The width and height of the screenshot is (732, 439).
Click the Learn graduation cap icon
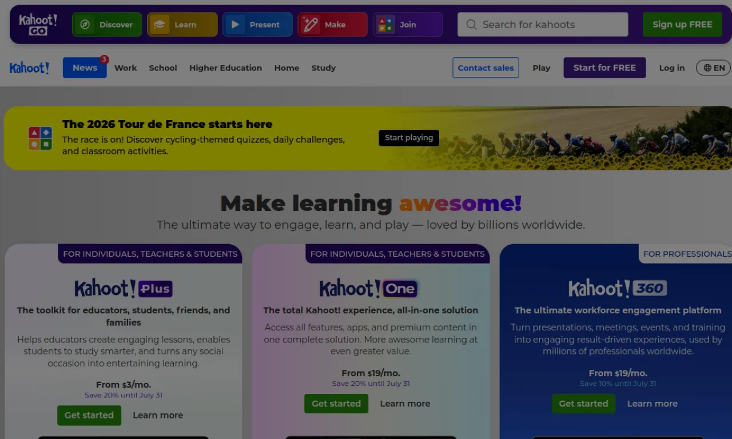click(160, 25)
